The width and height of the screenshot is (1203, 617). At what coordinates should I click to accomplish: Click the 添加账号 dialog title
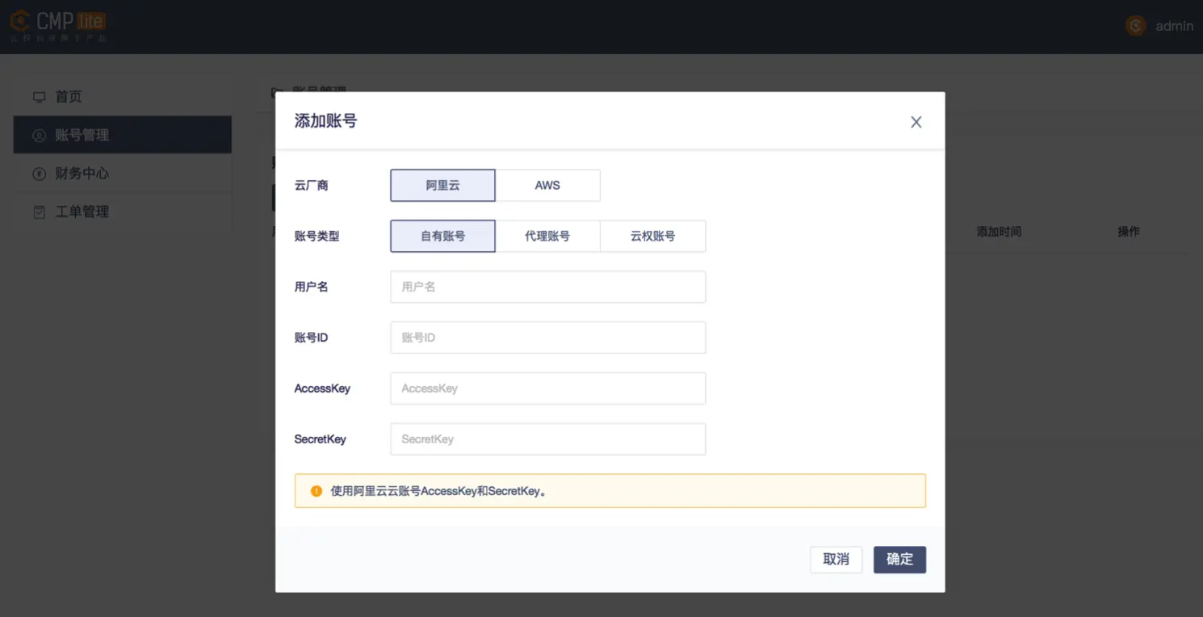point(325,121)
